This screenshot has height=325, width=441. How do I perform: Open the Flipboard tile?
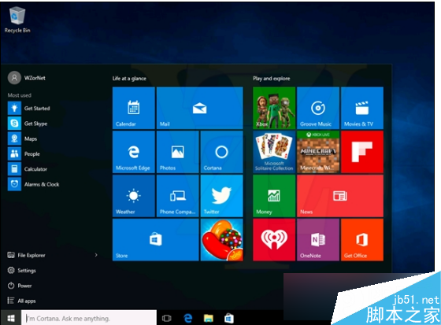click(362, 152)
